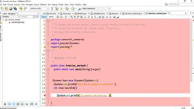Toggle Show Non-Public Members in Navigator
The width and height of the screenshot is (194, 109).
coord(18,104)
